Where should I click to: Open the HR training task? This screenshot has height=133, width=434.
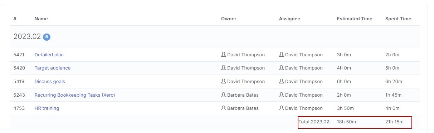point(47,108)
